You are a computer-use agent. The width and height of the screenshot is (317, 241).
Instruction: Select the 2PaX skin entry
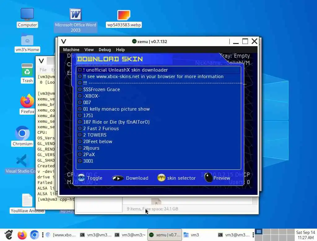[159, 154]
